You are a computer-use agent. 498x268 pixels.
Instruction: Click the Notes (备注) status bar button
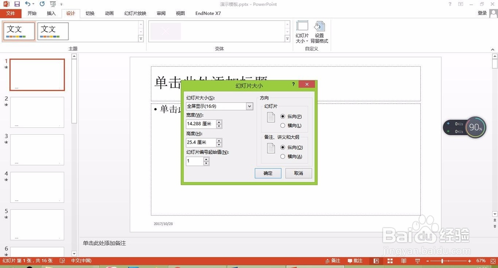(x=333, y=261)
